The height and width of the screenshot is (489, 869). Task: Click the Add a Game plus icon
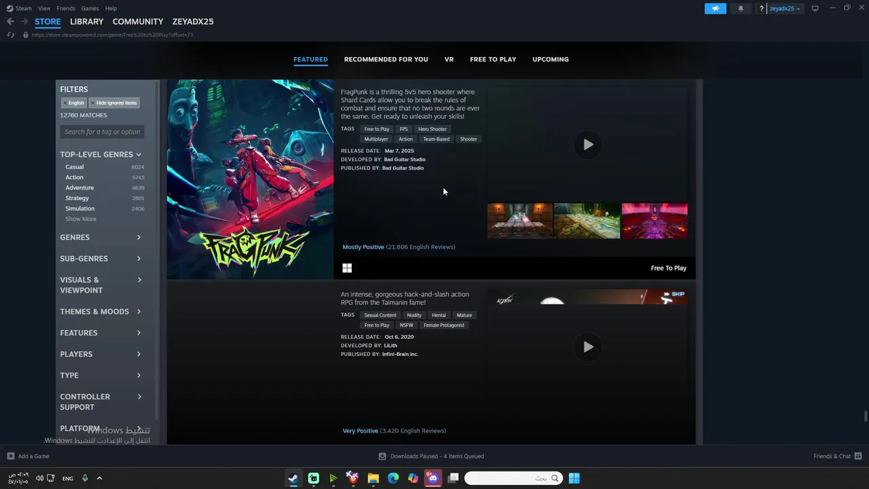tap(10, 456)
